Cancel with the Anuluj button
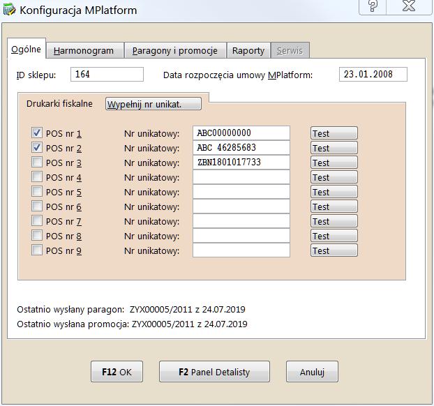This screenshot has height=406, width=434. (x=312, y=372)
